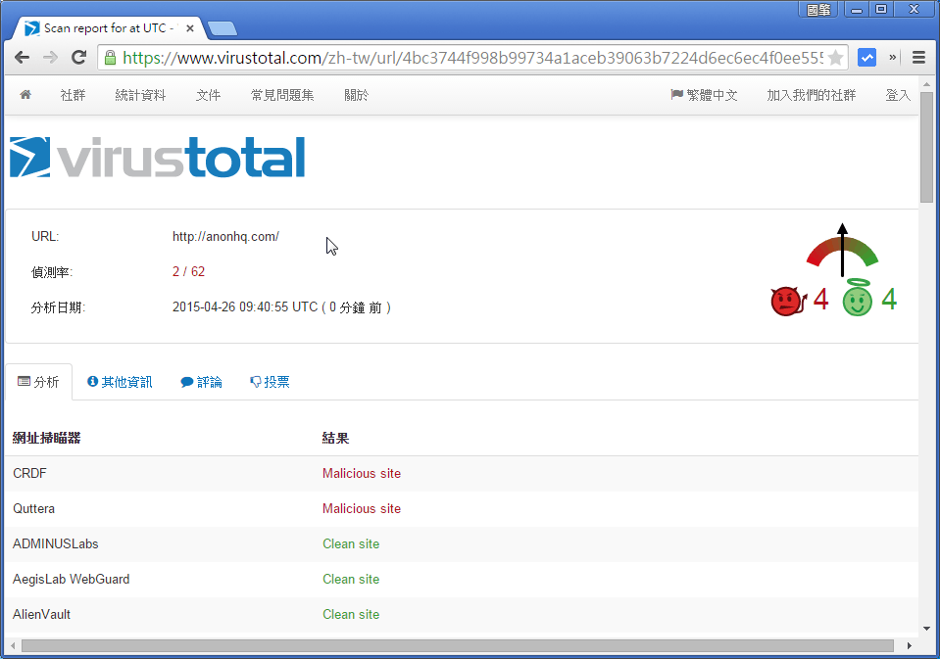Click the detection ratio gauge arrow
Image resolution: width=940 pixels, height=659 pixels.
coord(841,250)
